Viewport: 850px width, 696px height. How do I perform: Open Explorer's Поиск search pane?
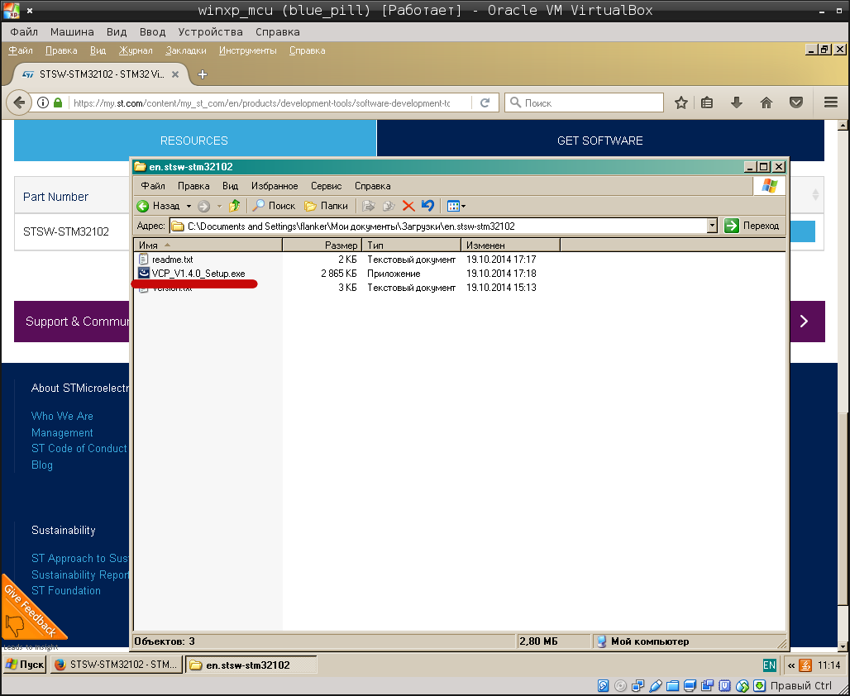tap(275, 206)
